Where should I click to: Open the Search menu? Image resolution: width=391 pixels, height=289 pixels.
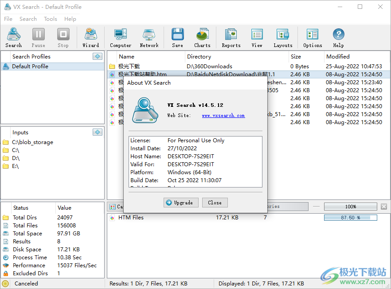click(x=28, y=19)
